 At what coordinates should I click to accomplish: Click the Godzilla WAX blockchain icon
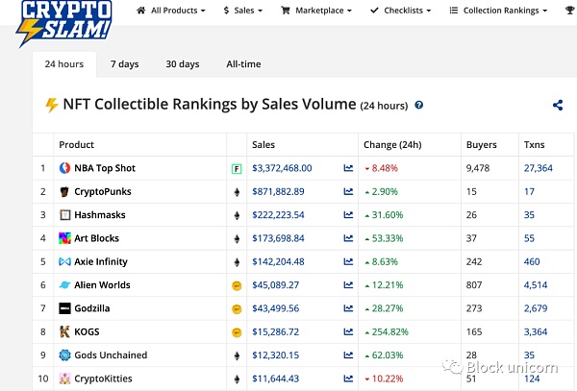click(x=236, y=308)
